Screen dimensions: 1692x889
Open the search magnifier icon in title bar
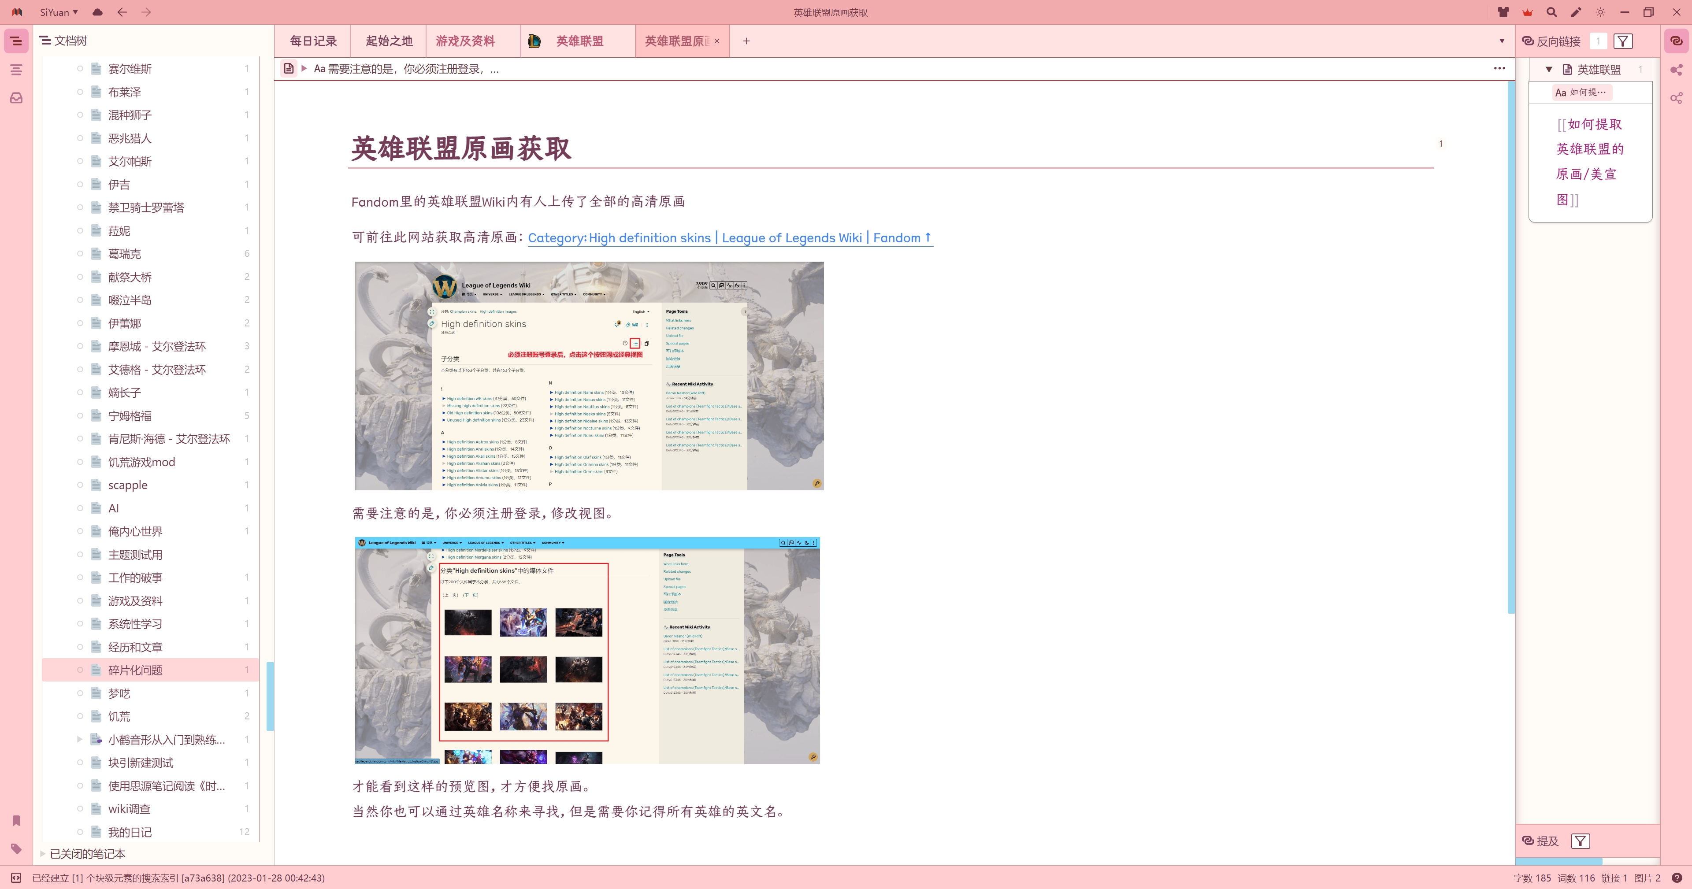(x=1551, y=12)
